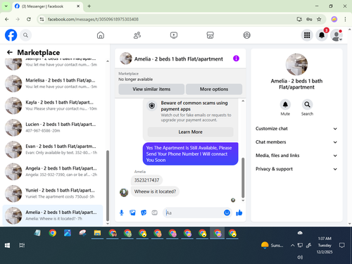Open the Notifications bell
Image resolution: width=352 pixels, height=264 pixels.
pyautogui.click(x=322, y=35)
